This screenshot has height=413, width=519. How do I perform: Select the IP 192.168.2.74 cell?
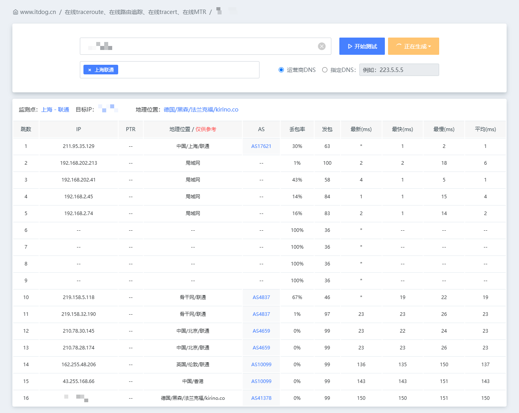pyautogui.click(x=79, y=213)
